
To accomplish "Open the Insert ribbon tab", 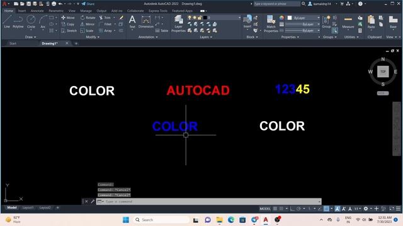I will 22,11.
